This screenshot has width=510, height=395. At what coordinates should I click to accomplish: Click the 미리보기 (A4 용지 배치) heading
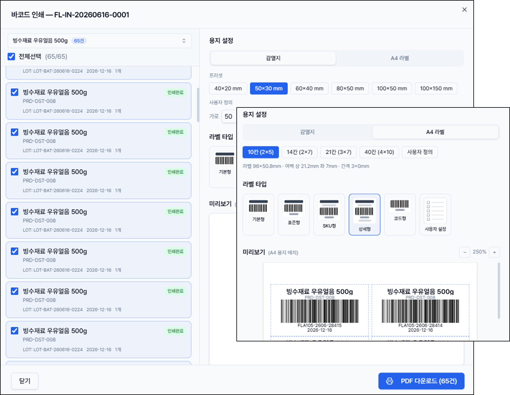click(x=270, y=252)
